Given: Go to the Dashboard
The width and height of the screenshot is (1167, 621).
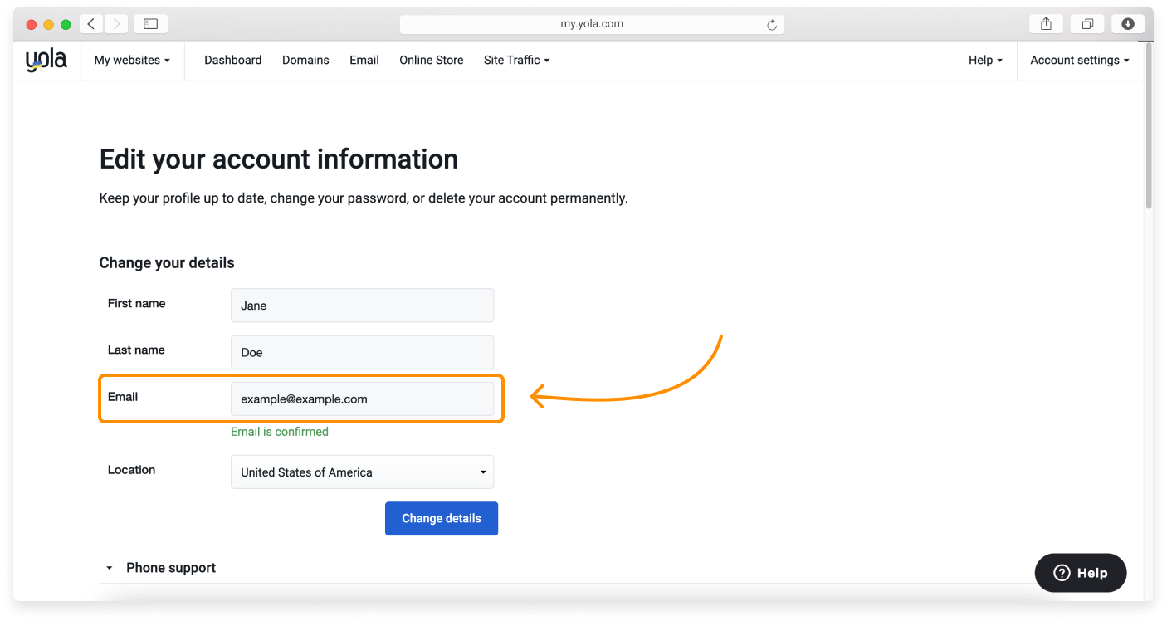Looking at the screenshot, I should pos(232,60).
